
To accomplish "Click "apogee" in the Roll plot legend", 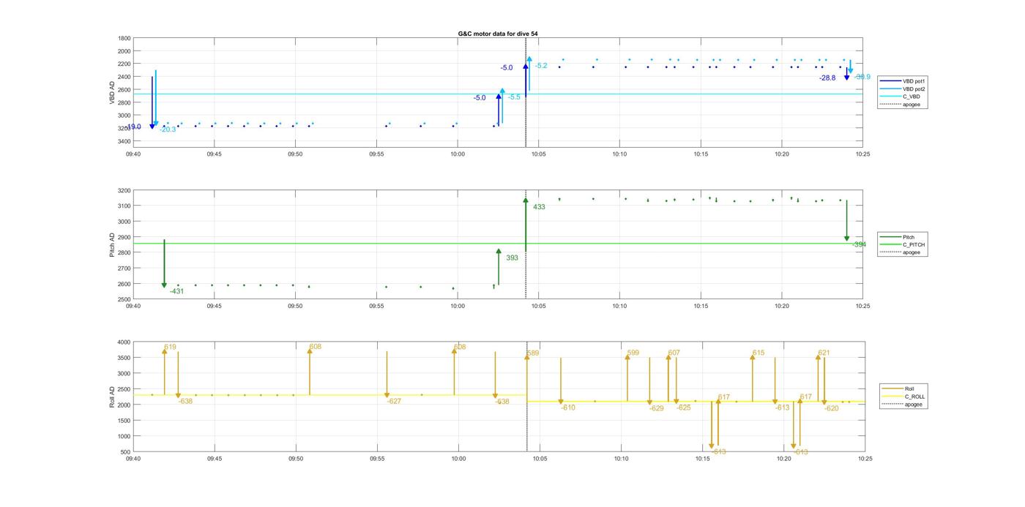I will click(x=913, y=404).
